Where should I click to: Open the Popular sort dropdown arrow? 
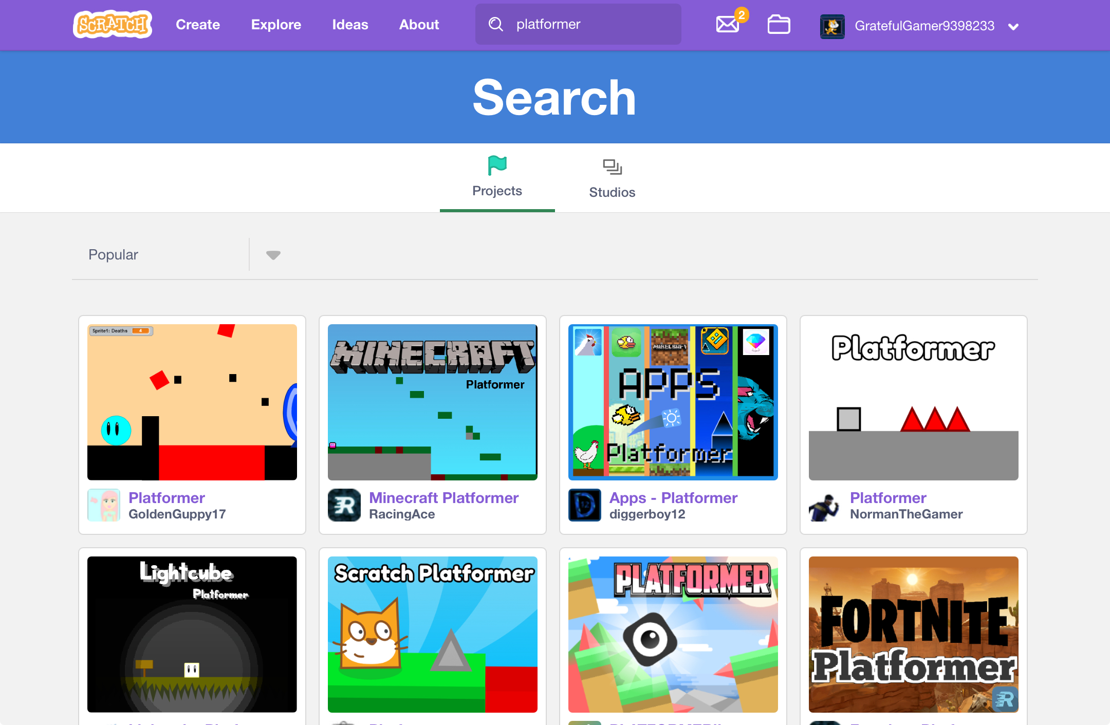coord(273,255)
